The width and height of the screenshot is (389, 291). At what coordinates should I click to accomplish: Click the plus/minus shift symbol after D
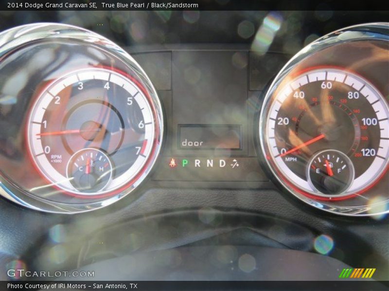tap(234, 163)
